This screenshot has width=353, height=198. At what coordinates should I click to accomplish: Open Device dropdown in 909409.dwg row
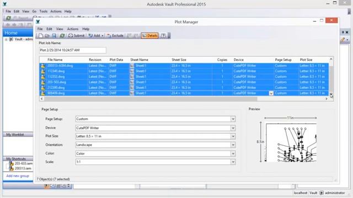271,93
